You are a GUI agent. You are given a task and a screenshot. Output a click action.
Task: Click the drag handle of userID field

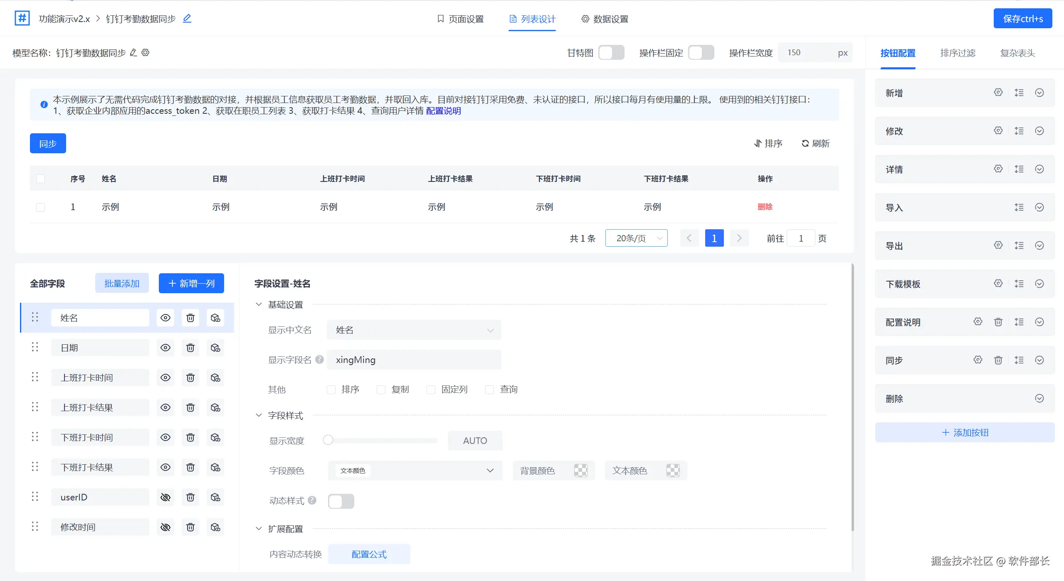pyautogui.click(x=35, y=497)
